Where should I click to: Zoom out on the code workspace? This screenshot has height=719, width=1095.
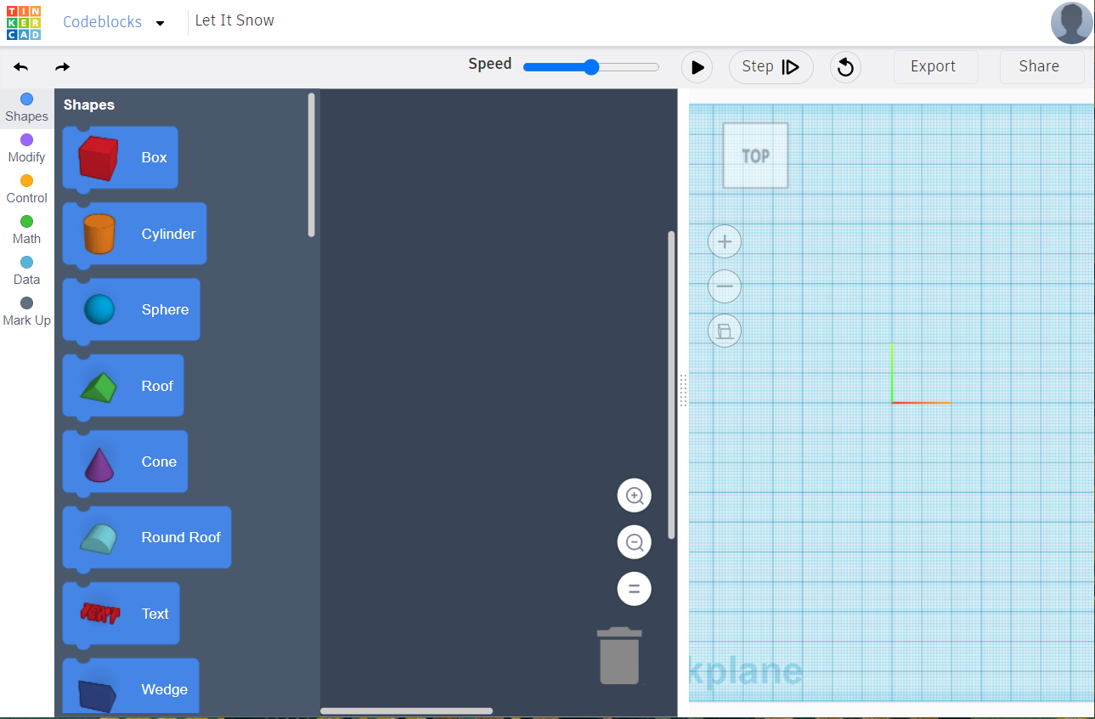(634, 542)
